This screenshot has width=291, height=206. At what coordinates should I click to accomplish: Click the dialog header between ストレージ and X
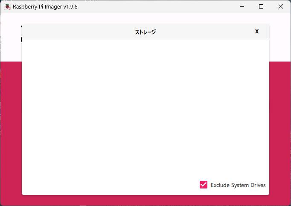tap(205, 32)
